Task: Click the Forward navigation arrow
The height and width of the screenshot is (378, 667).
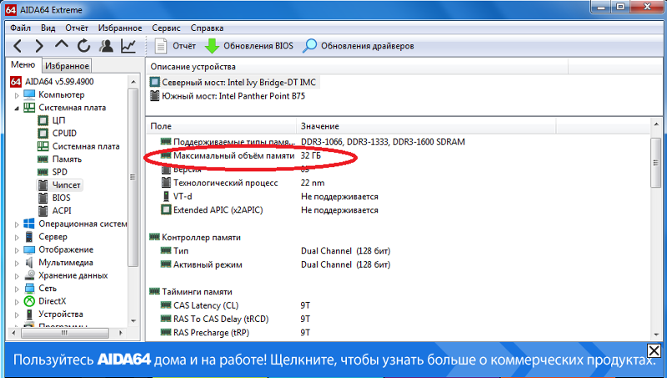Action: click(39, 46)
